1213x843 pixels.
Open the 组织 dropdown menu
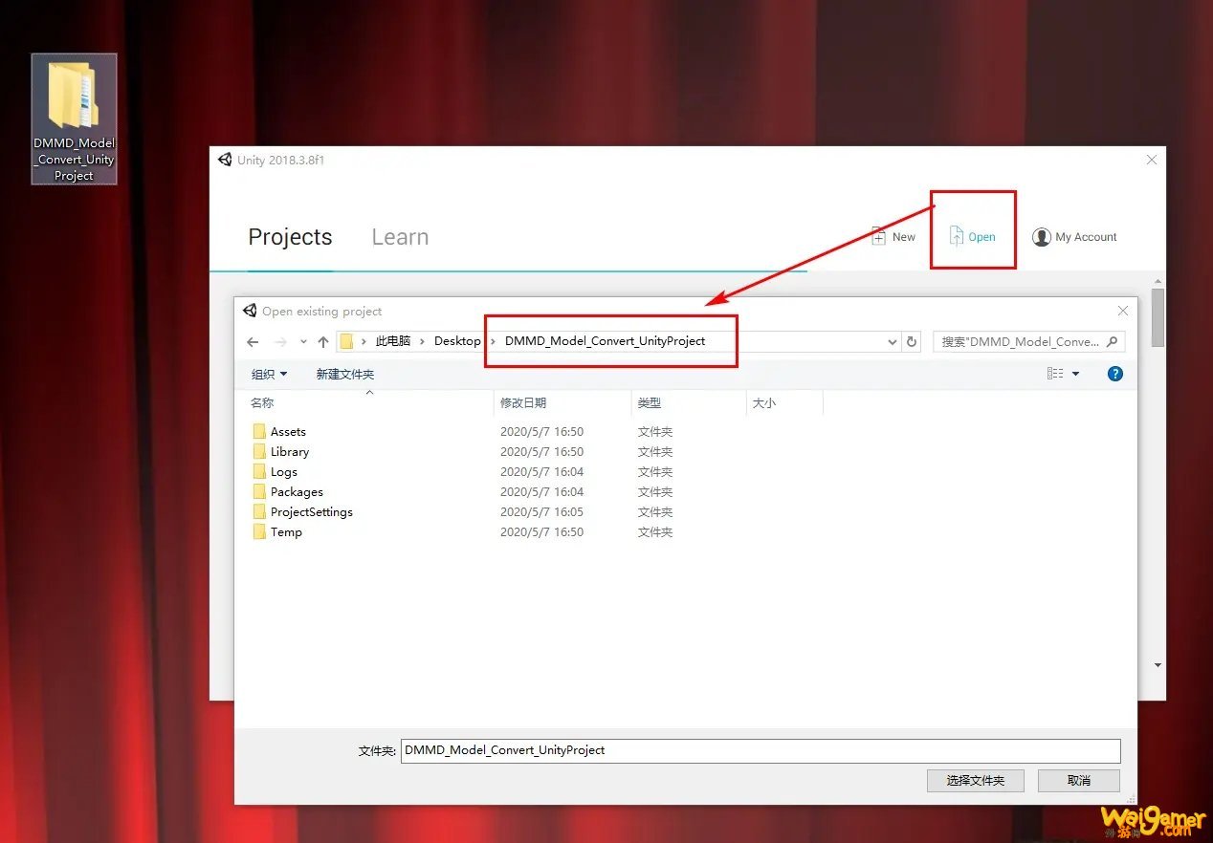269,374
